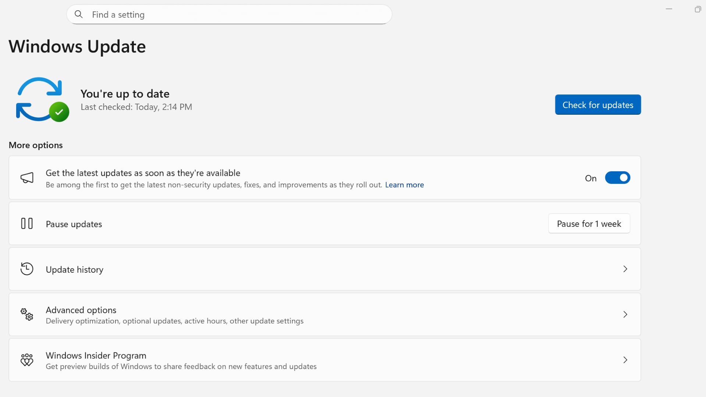Expand Windows Insider Program chevron
This screenshot has width=706, height=397.
click(x=625, y=360)
